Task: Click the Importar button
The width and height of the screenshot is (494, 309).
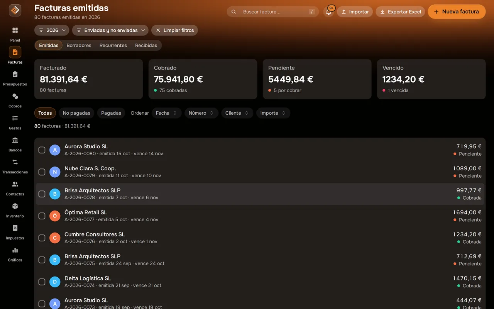Action: (x=355, y=12)
